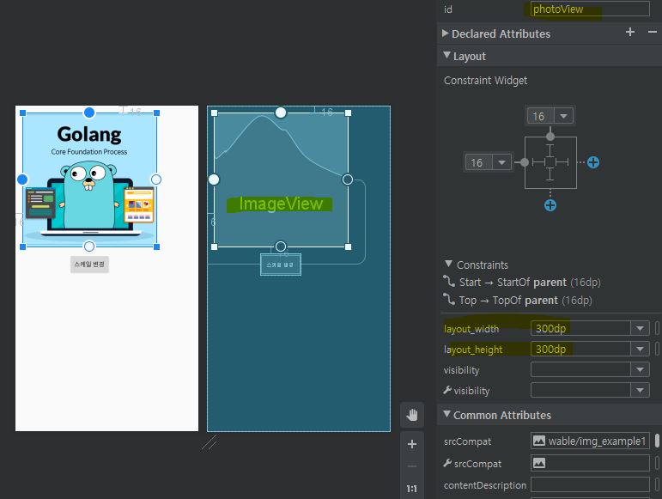Select the pan hand tool
The image size is (662, 499).
pos(412,415)
